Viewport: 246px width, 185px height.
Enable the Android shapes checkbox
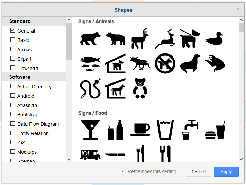(x=12, y=96)
